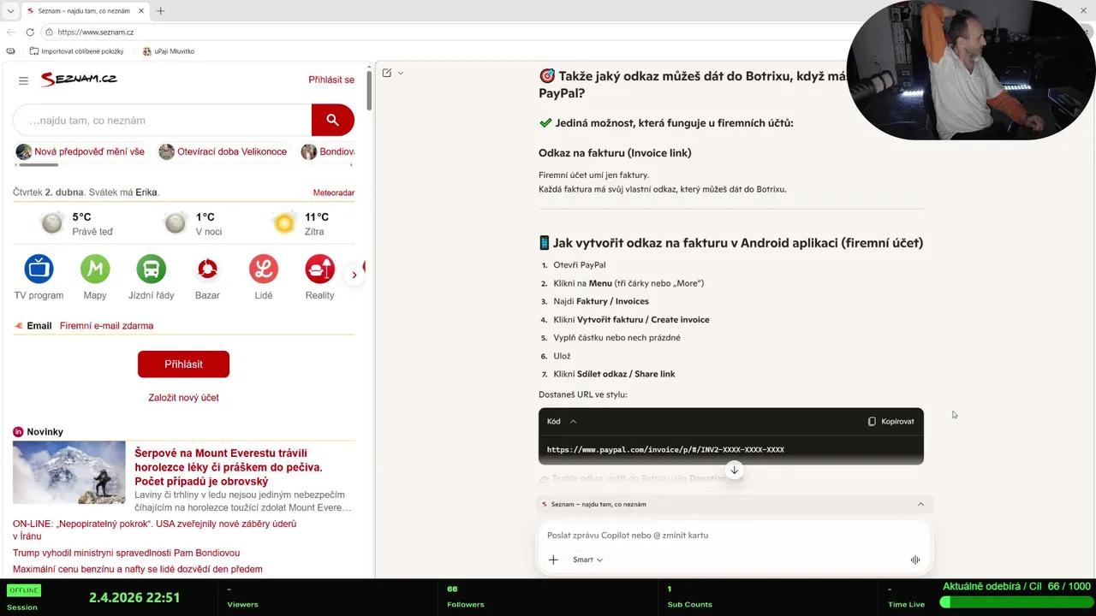1096x616 pixels.
Task: Click the PayPal invoice URL code text
Action: (665, 449)
